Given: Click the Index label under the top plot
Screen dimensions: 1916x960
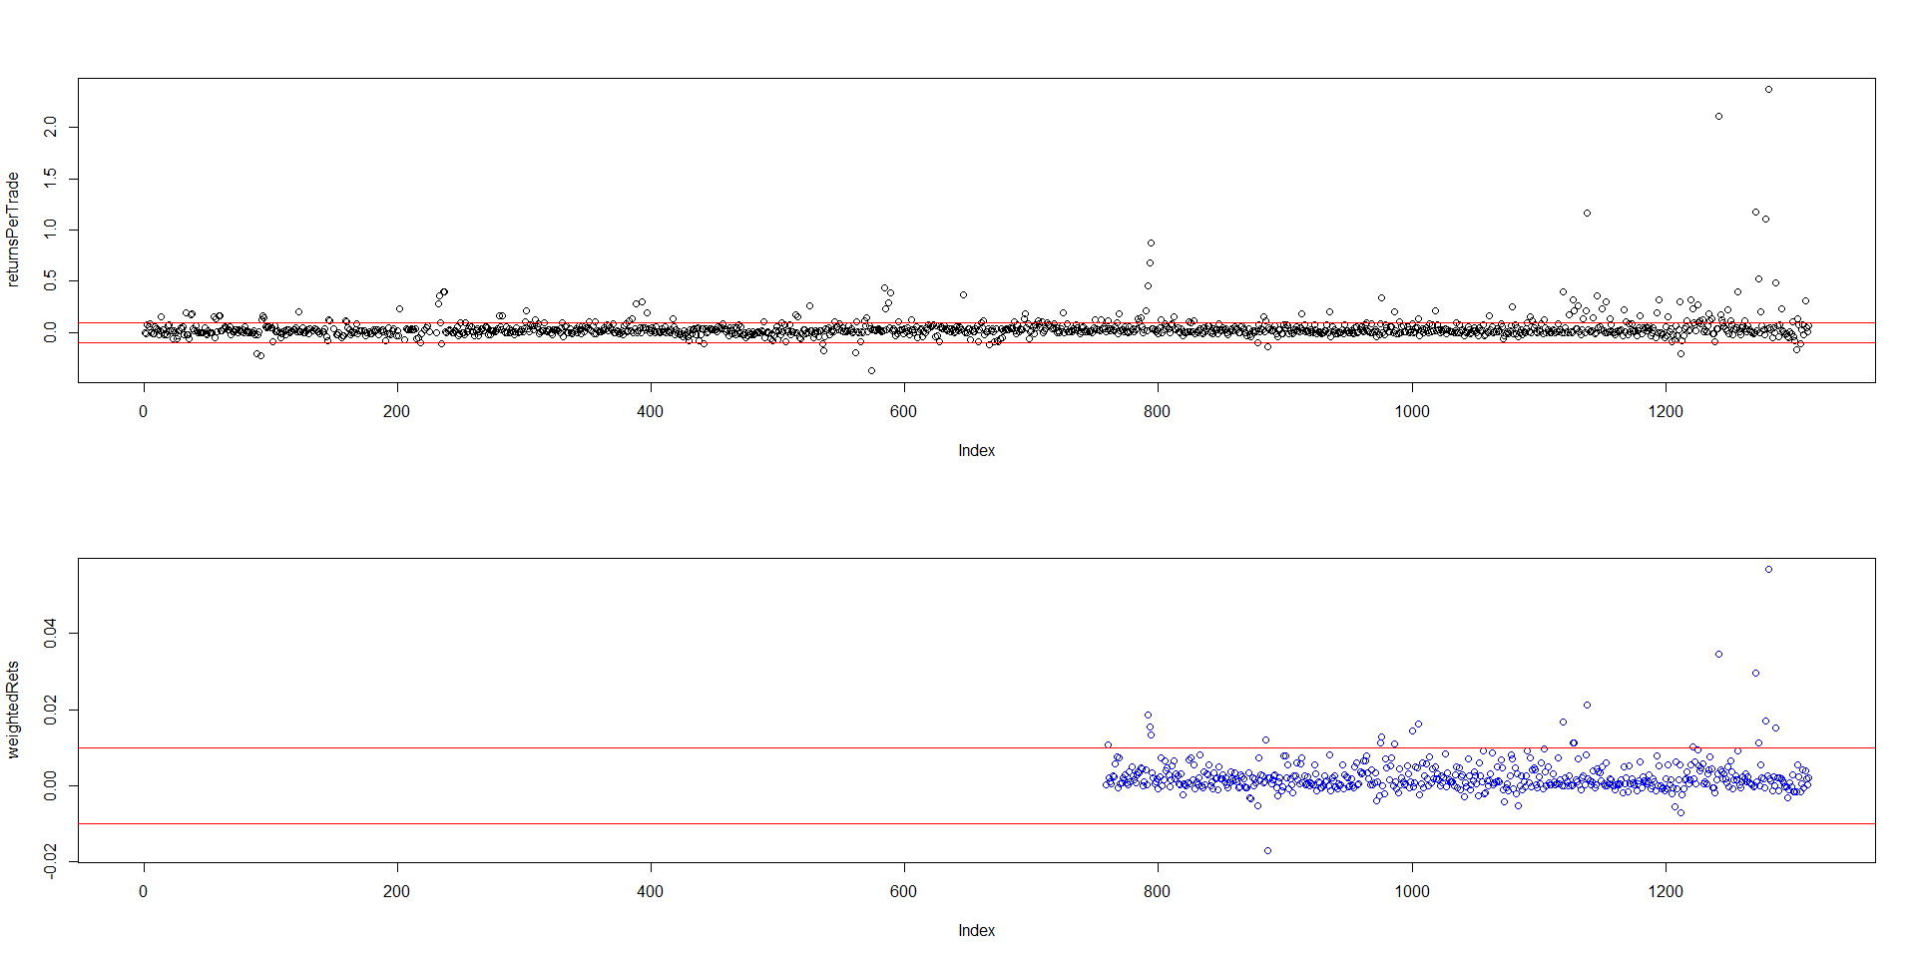Looking at the screenshot, I should (976, 451).
